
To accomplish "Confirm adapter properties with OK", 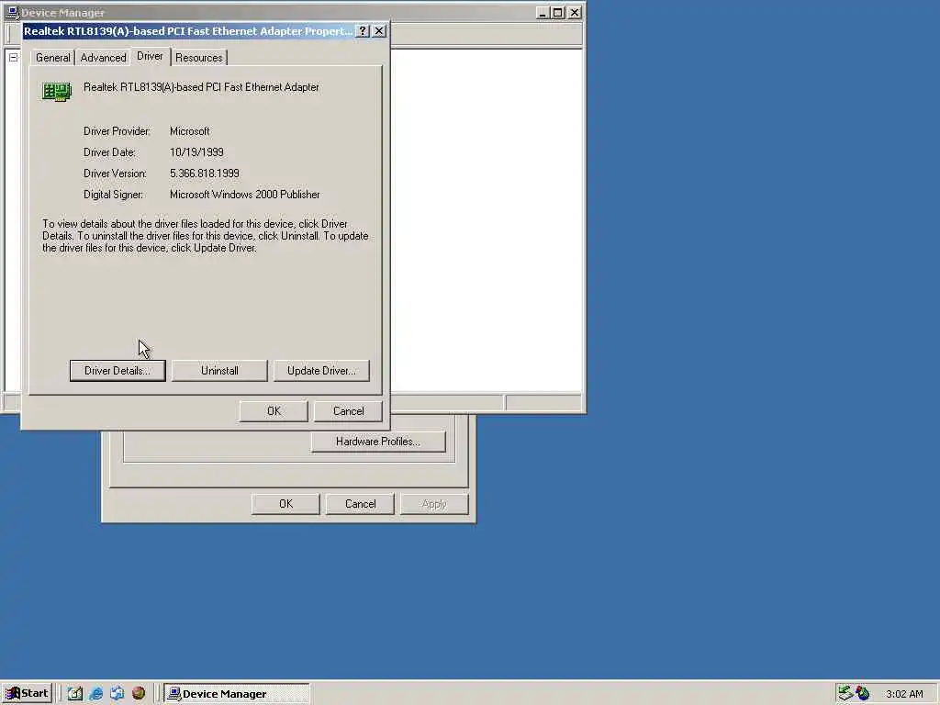I will (274, 411).
